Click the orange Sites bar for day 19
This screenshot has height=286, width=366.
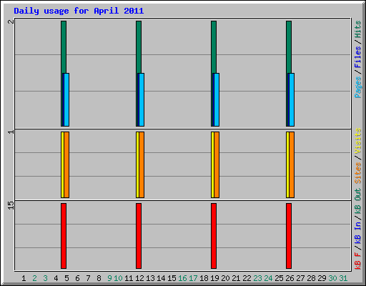pos(217,164)
